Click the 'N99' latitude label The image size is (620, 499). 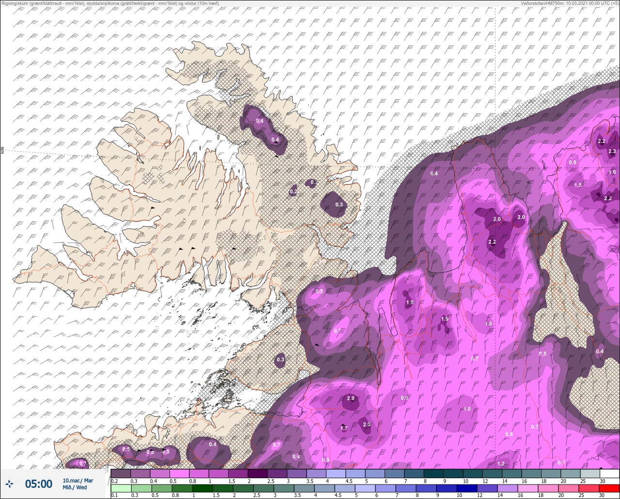[2, 151]
